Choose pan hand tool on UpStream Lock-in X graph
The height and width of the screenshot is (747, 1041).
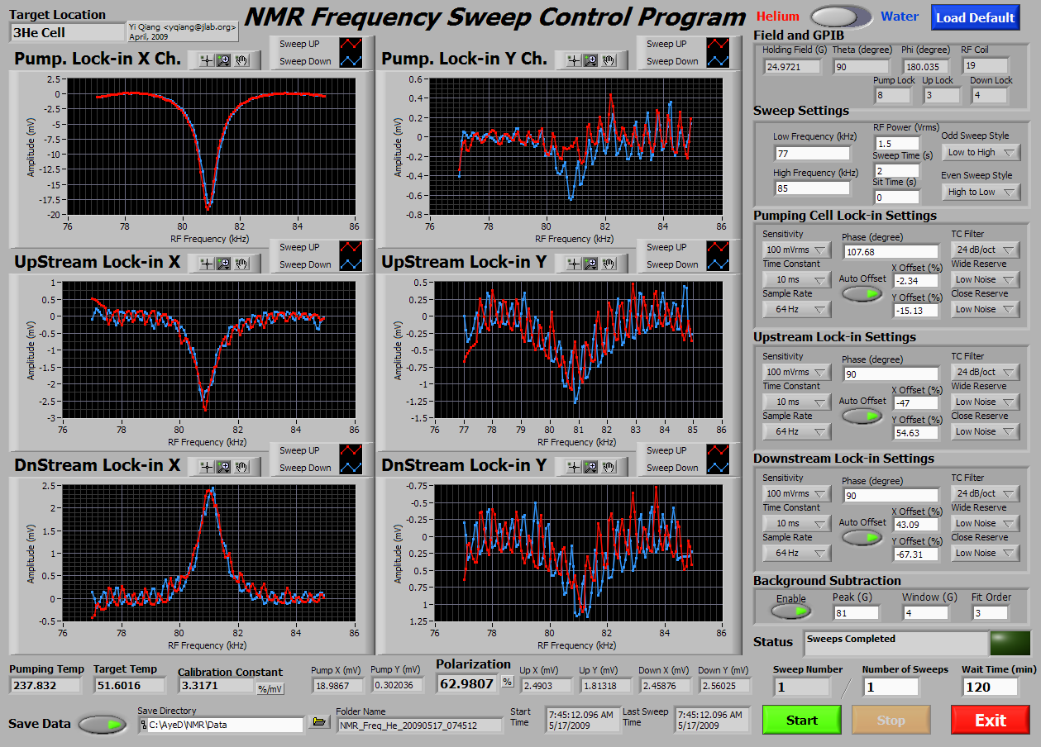(241, 263)
